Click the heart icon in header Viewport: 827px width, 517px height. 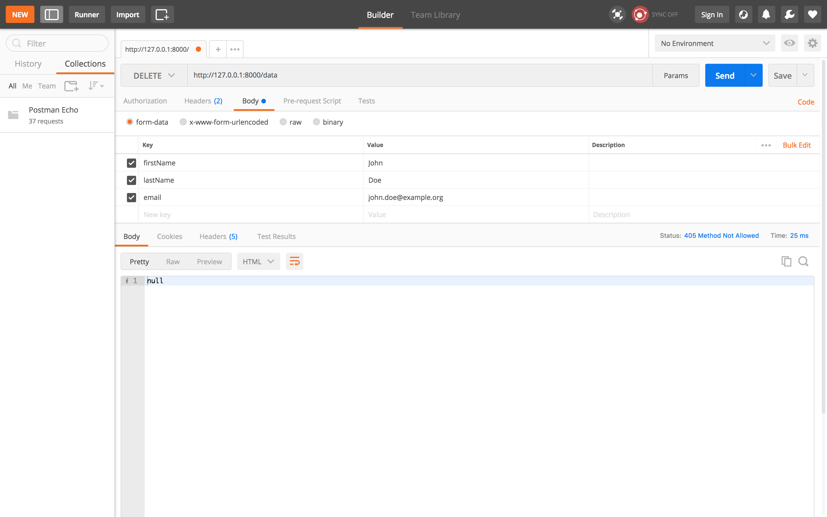click(x=812, y=14)
